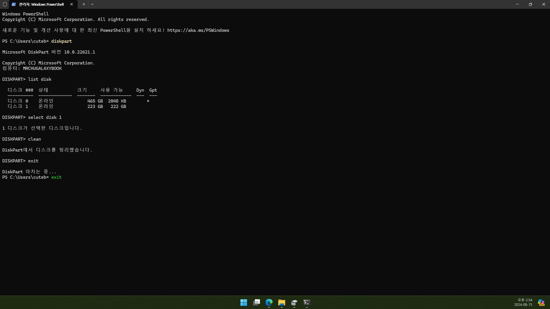550x309 pixels.
Task: Open the Windows Start menu
Action: [x=244, y=302]
